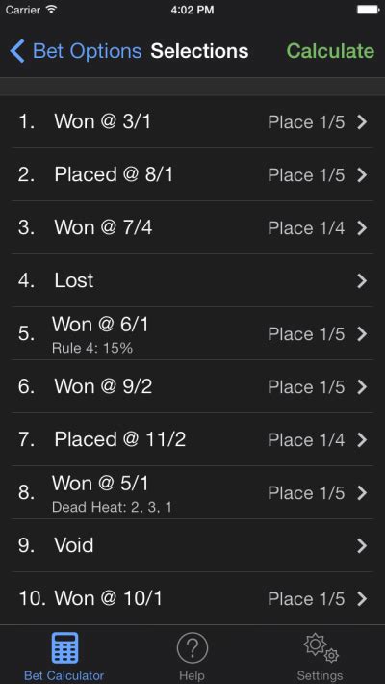Open selection 8 with Dead Heat
Image resolution: width=385 pixels, height=684 pixels.
(x=192, y=492)
